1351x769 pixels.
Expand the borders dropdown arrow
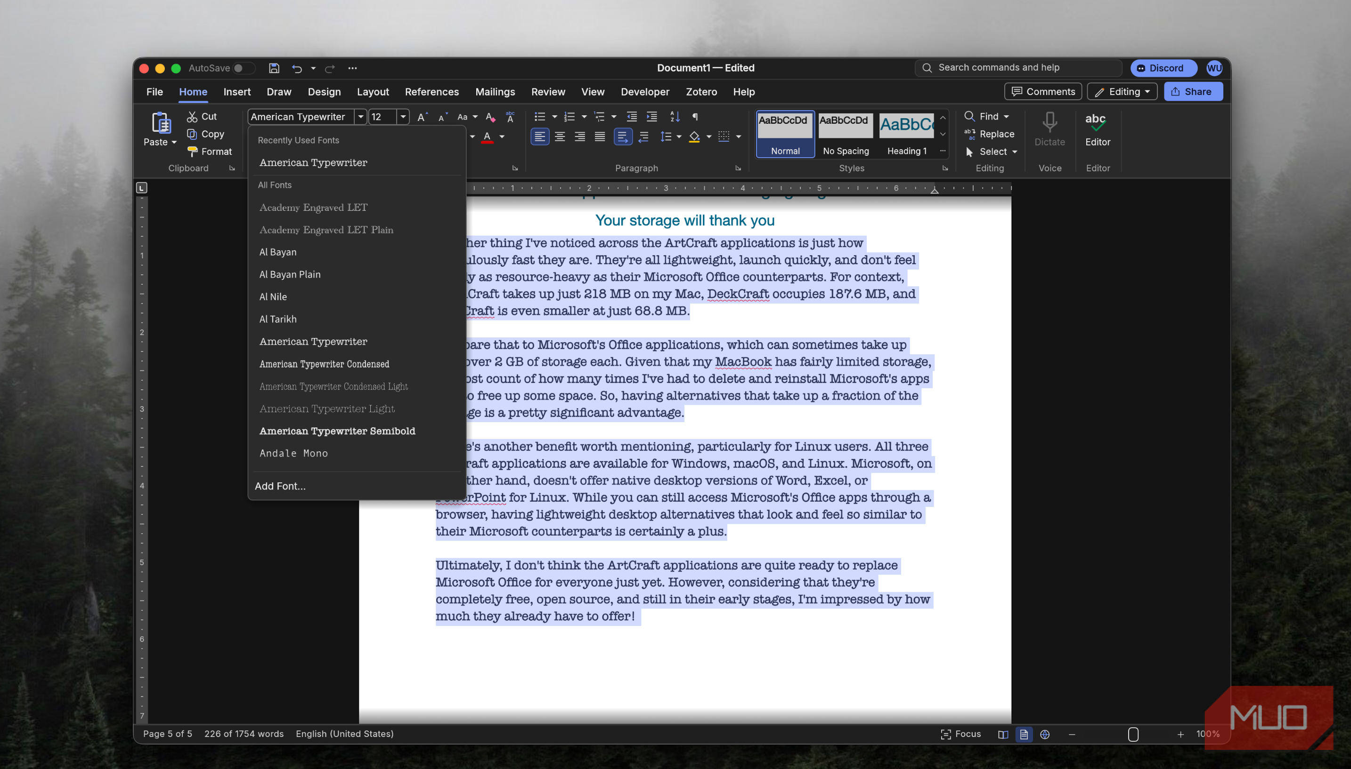pos(739,137)
